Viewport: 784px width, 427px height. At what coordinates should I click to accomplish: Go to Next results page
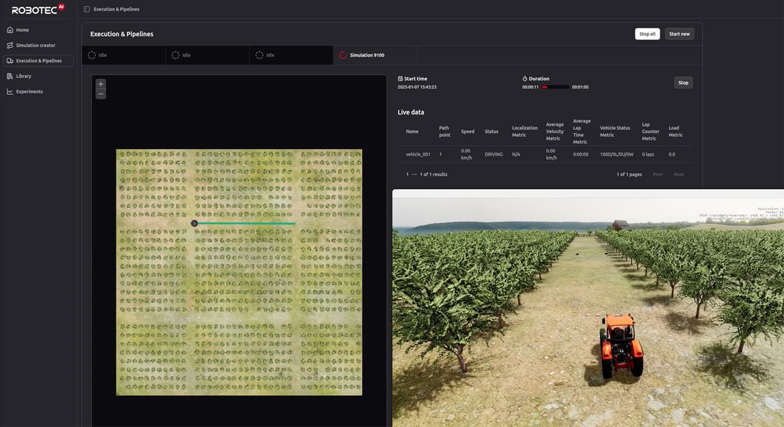(678, 175)
